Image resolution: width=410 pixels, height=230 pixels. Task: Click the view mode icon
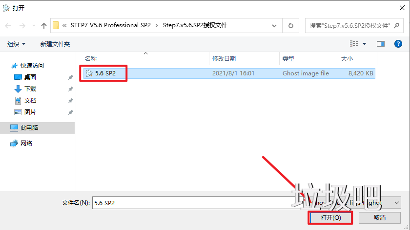pos(354,44)
